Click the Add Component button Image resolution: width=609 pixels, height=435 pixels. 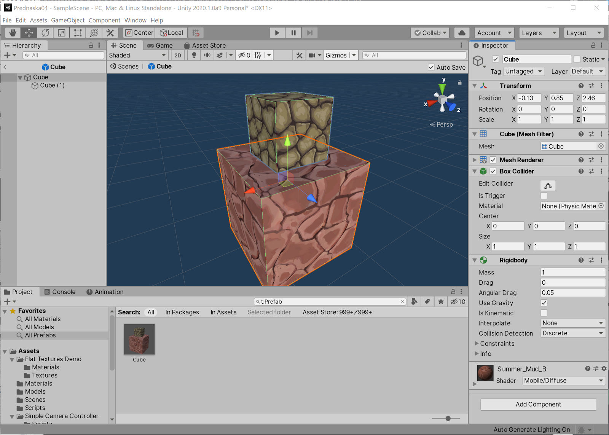[x=538, y=404]
